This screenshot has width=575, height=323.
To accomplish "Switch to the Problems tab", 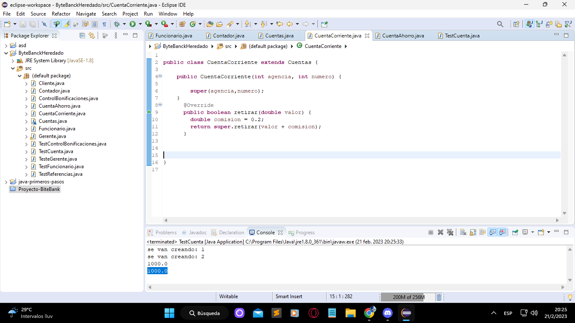I will pos(162,233).
